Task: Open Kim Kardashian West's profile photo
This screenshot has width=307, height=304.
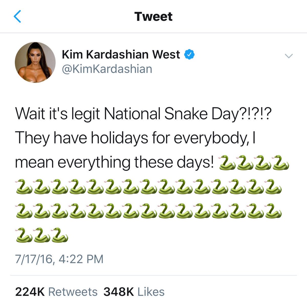Action: 35,62
